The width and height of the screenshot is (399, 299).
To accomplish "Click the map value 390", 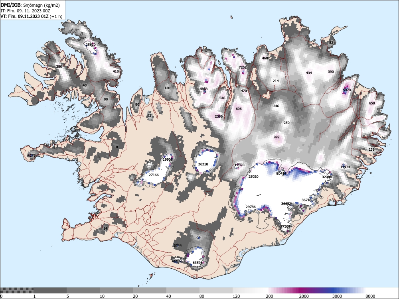I will click(331, 72).
